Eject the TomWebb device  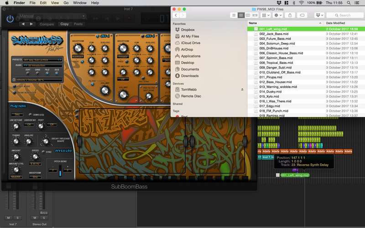242,90
